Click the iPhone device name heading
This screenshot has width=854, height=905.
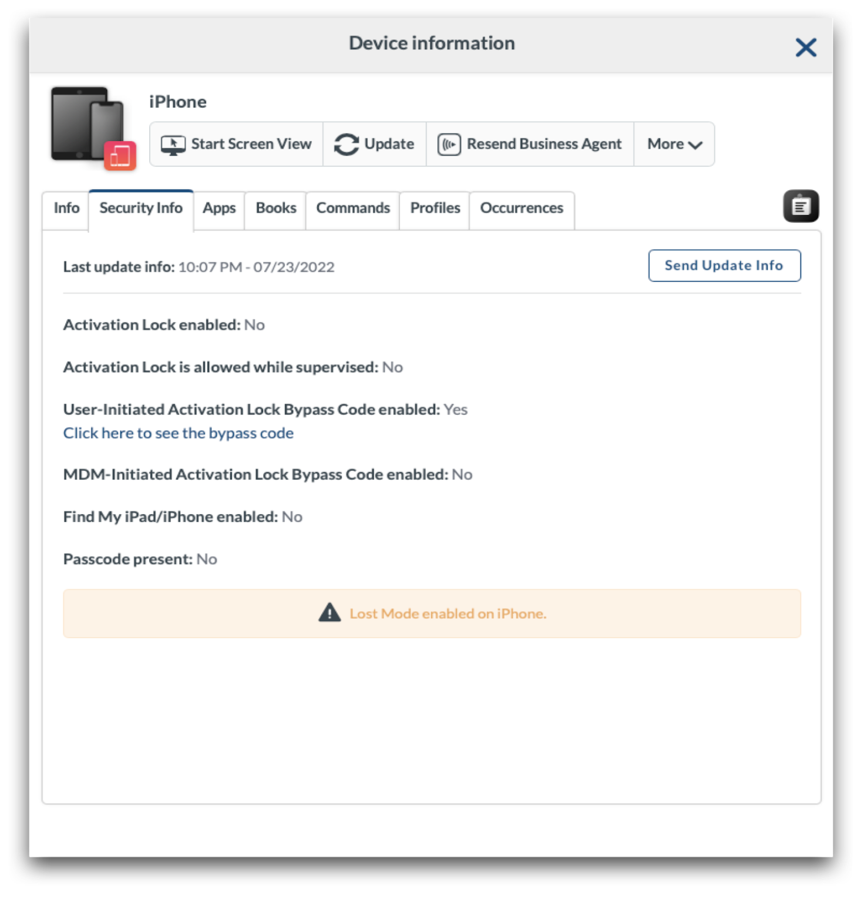tap(177, 102)
